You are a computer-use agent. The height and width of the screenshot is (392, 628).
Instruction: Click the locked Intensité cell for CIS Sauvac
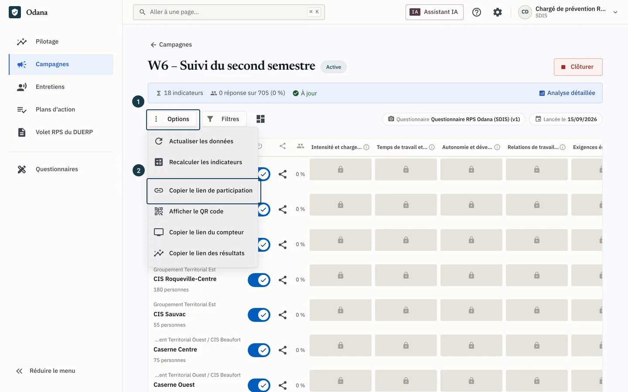click(341, 311)
